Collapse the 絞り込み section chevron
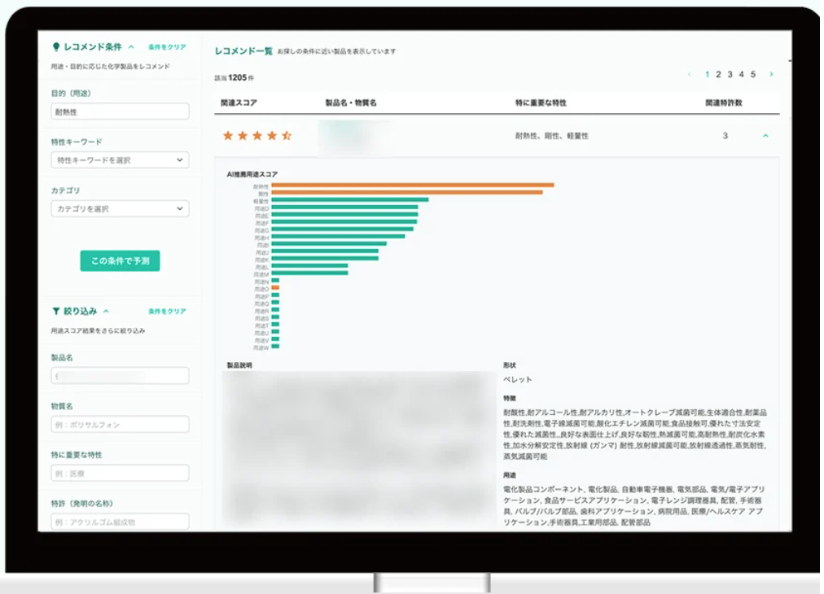This screenshot has height=594, width=824. [x=107, y=311]
